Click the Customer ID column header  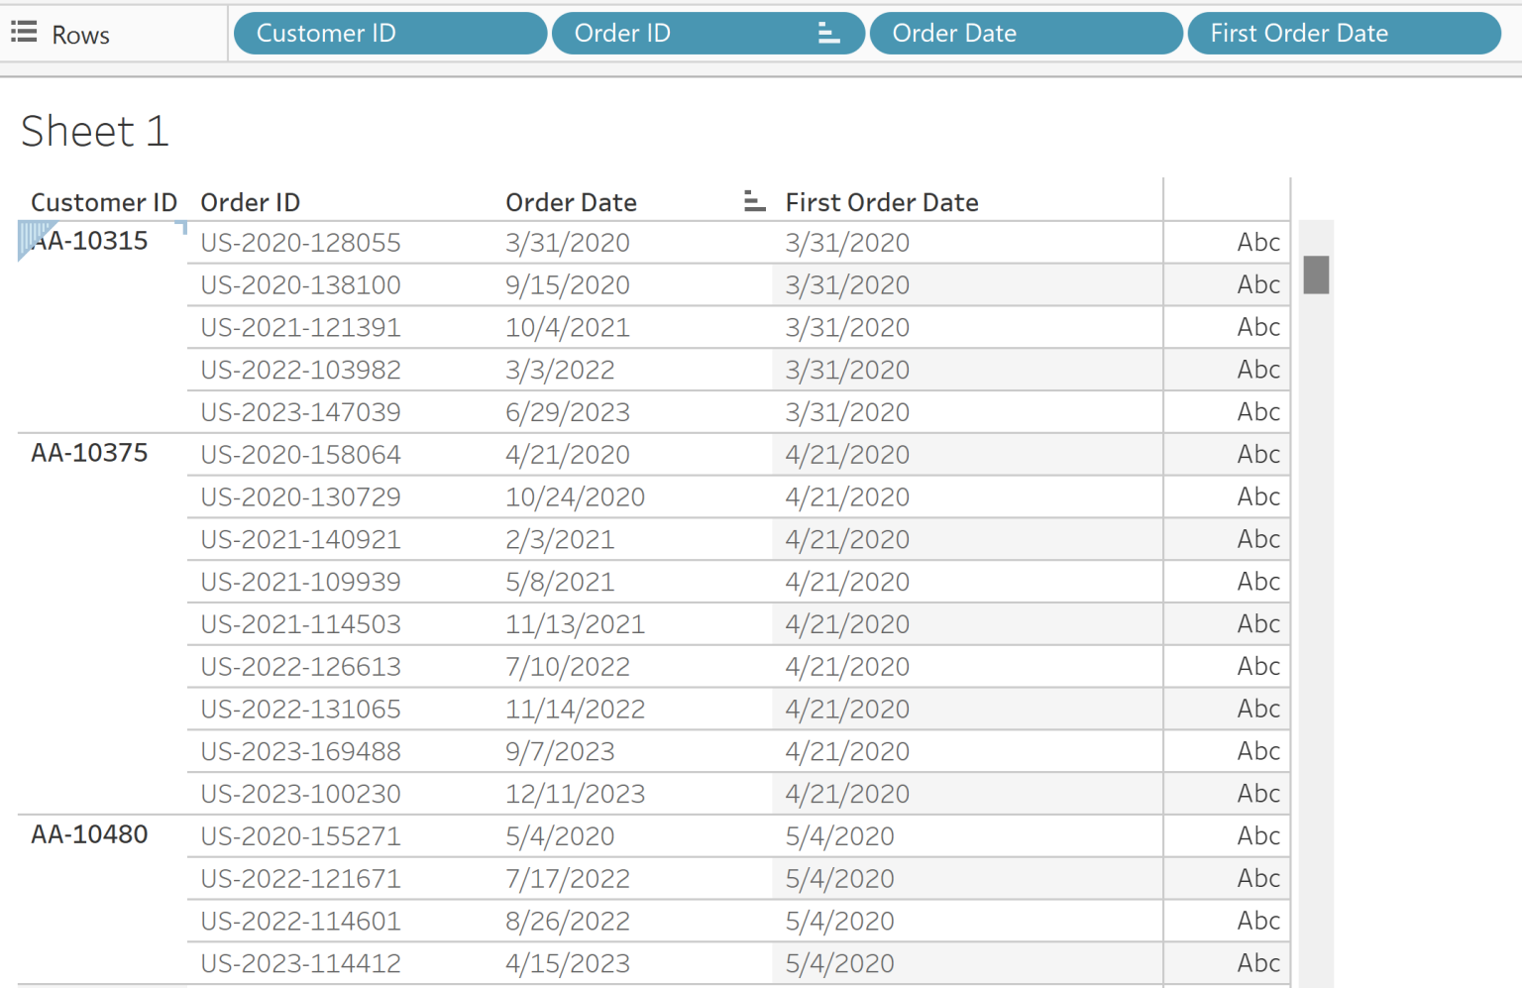tap(103, 201)
